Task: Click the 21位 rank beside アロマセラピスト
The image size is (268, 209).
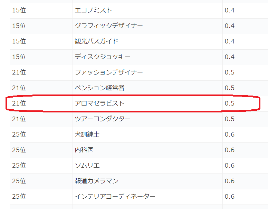Action: point(19,103)
